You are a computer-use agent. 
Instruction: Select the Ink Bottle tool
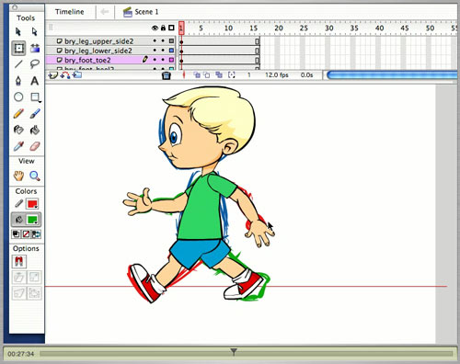[x=18, y=130]
